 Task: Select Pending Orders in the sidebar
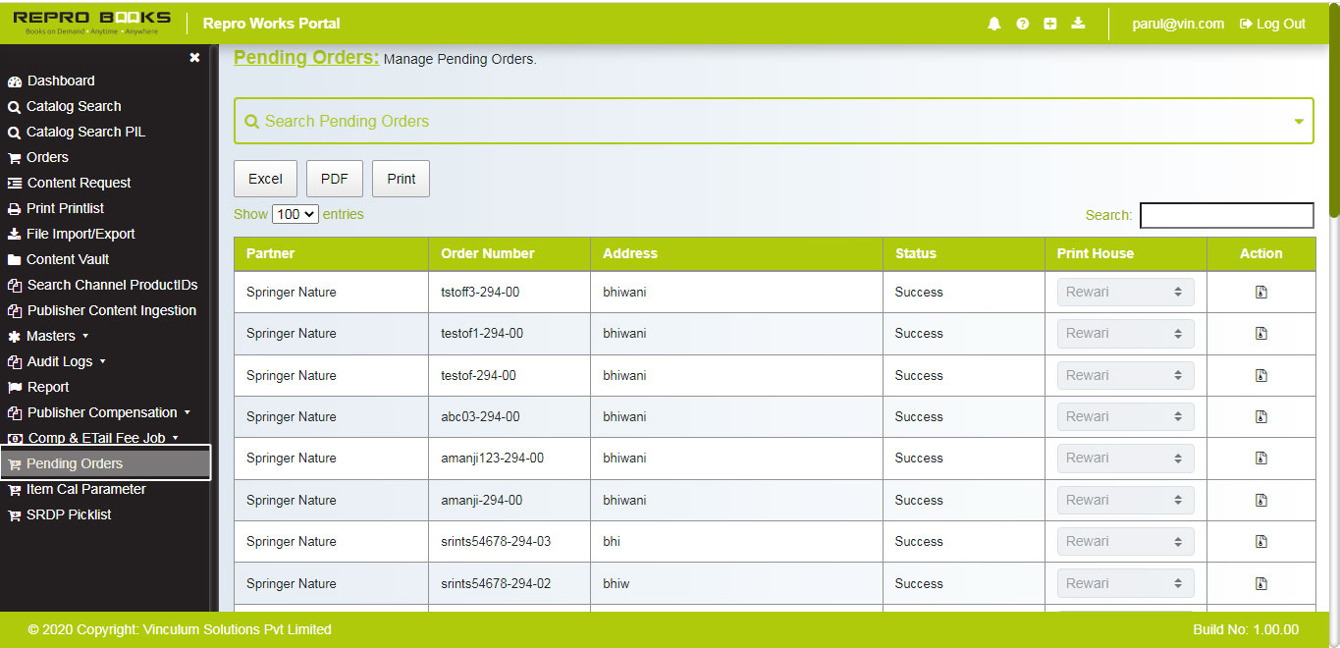(74, 463)
